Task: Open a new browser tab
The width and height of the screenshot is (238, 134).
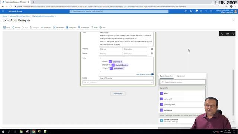Action: point(33,2)
